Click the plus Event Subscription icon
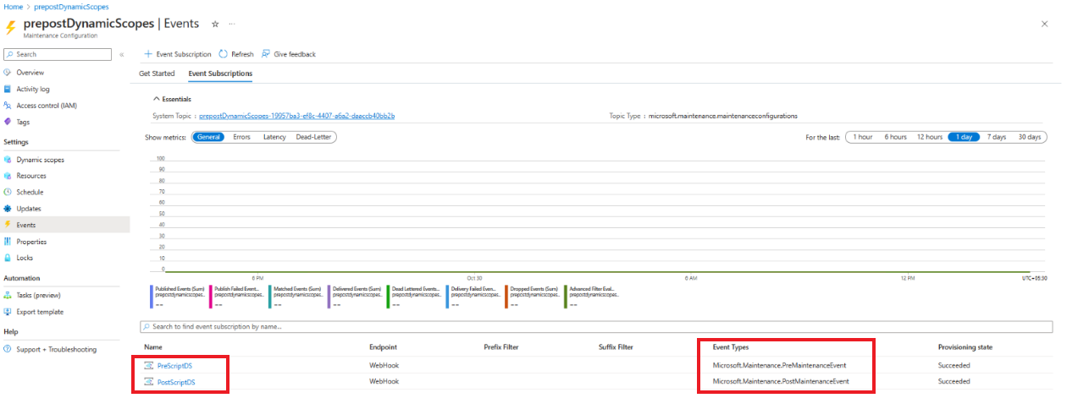Viewport: 1067px width, 398px height. coord(148,54)
